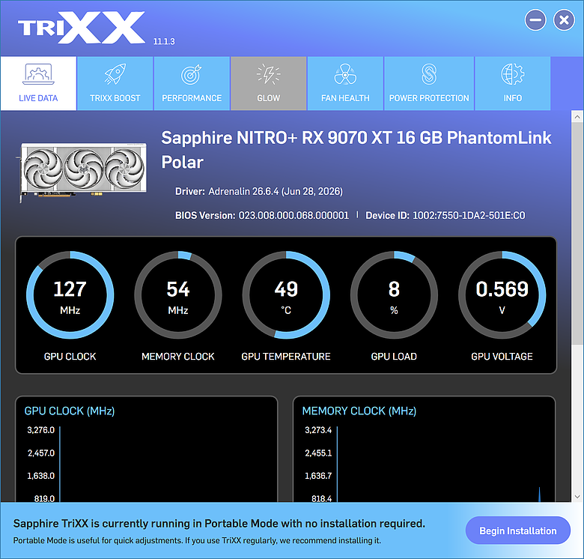Image resolution: width=584 pixels, height=559 pixels.
Task: Go to the FAN HEALTH tab
Action: [x=345, y=83]
